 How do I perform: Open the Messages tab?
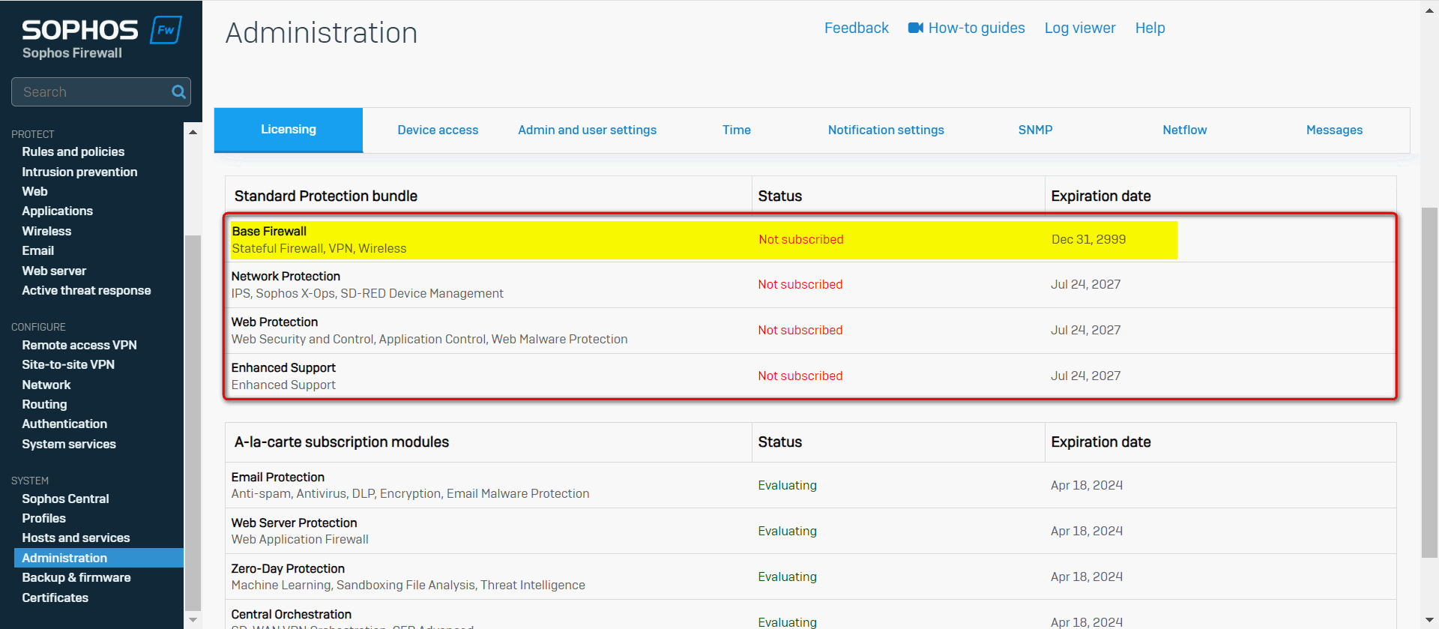point(1334,130)
